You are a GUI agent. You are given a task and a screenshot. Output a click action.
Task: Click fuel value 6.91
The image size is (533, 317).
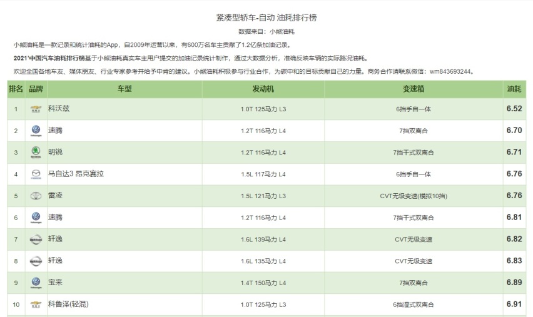[514, 304]
